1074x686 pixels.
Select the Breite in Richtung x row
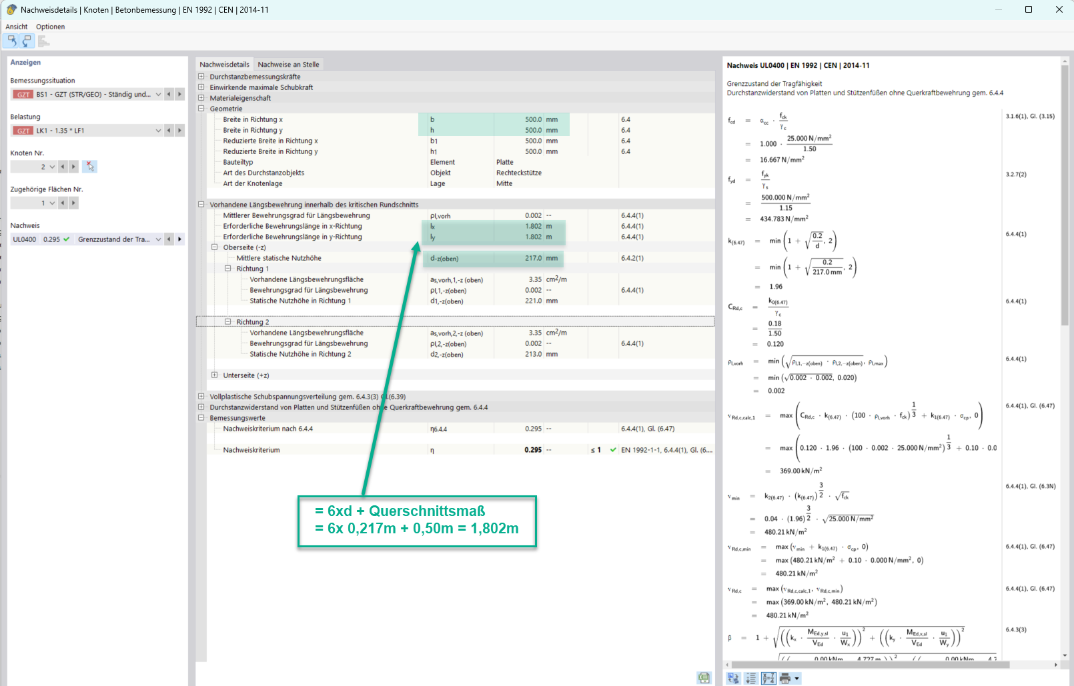(461, 119)
